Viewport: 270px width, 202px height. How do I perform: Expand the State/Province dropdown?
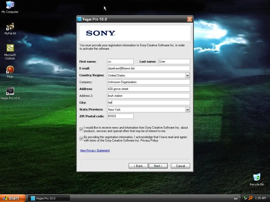coord(187,109)
